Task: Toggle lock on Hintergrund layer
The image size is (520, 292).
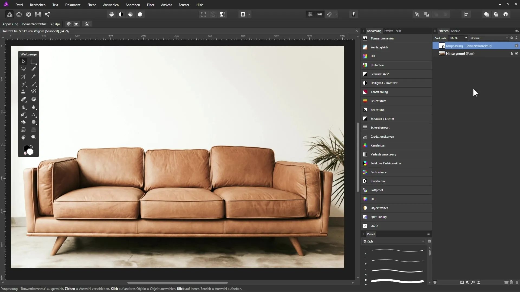Action: pos(512,53)
